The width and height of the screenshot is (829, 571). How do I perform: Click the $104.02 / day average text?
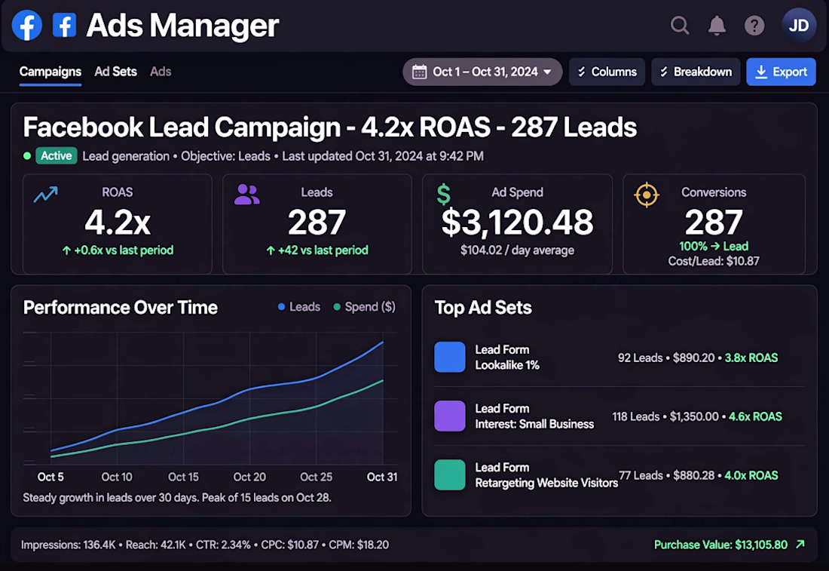517,250
